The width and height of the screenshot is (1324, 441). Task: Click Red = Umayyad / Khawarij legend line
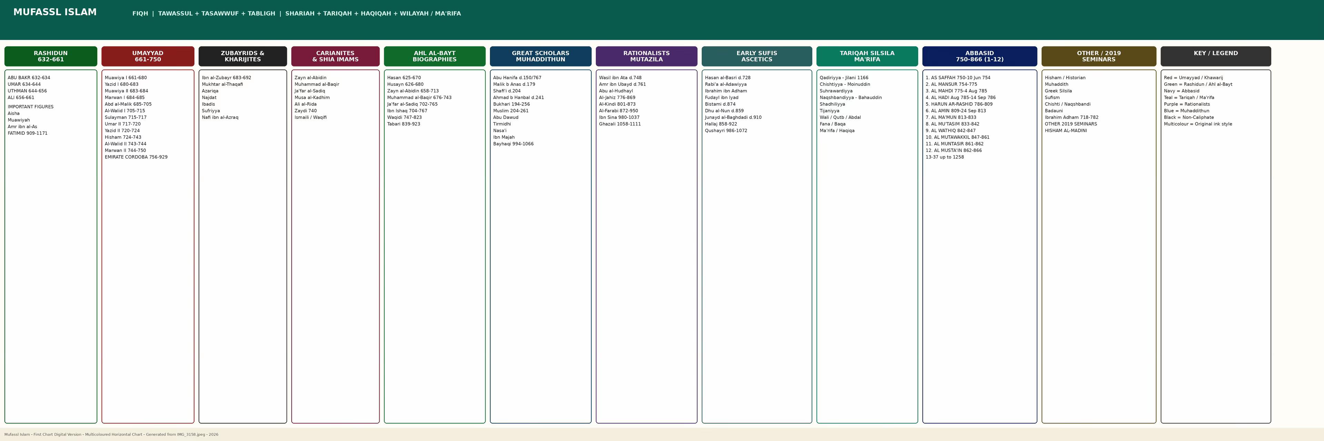1193,78
